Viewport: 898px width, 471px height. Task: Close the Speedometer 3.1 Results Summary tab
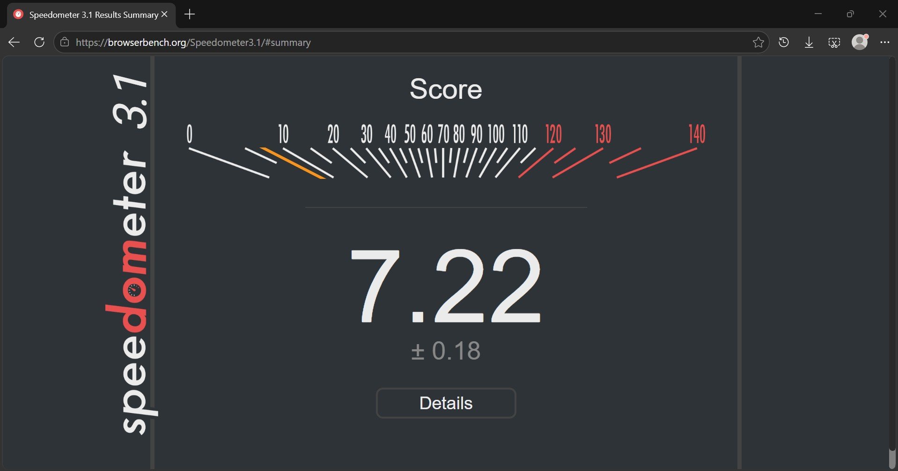[x=164, y=15]
